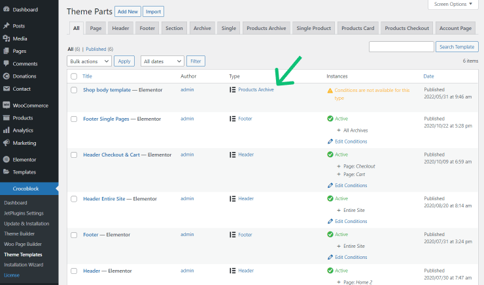Click green Active checkmark for Header Entire Site
Image resolution: width=484 pixels, height=285 pixels.
coord(330,198)
